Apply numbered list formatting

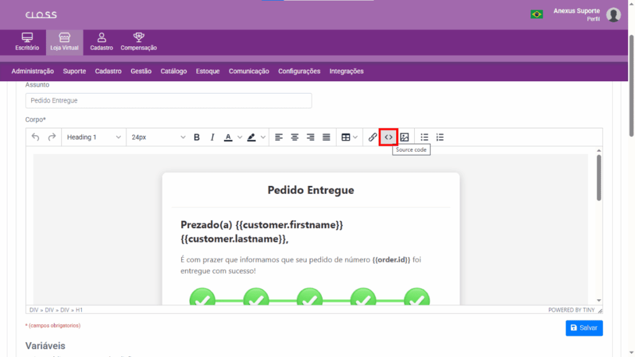point(440,137)
